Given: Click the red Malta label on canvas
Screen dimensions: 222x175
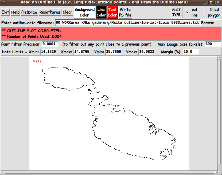Looking at the screenshot, I should coord(37,61).
